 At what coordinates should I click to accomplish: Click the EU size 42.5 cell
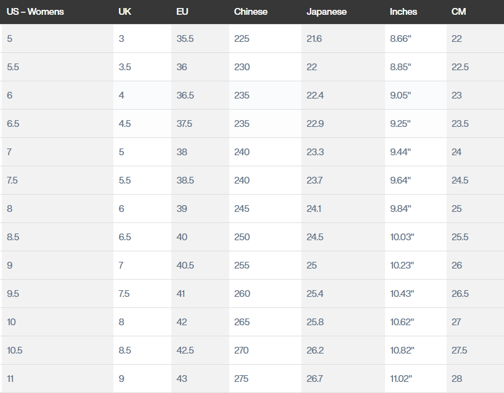(185, 350)
